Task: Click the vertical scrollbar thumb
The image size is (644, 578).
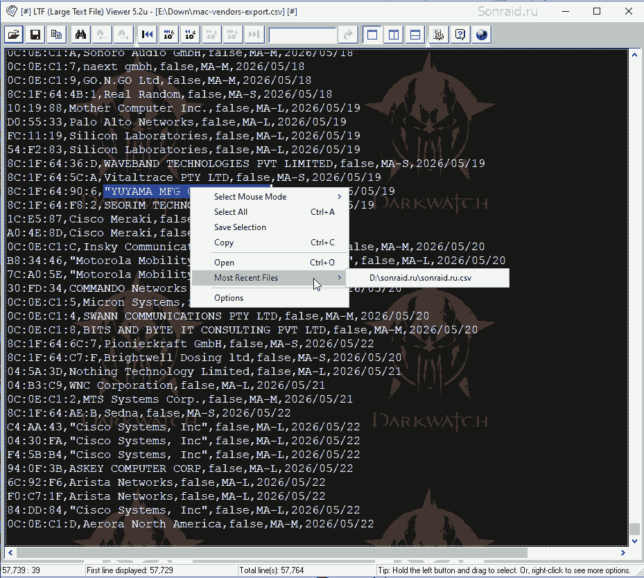Action: (x=634, y=529)
